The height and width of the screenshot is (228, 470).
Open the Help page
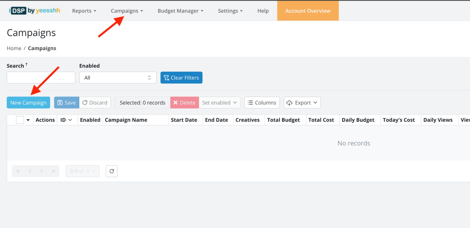click(x=263, y=11)
